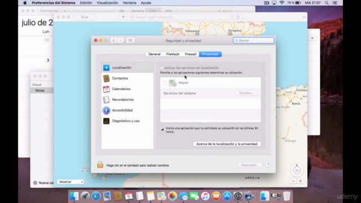This screenshot has height=203, width=361.
Task: Open Notification Center in menu bar
Action: pyautogui.click(x=335, y=3)
